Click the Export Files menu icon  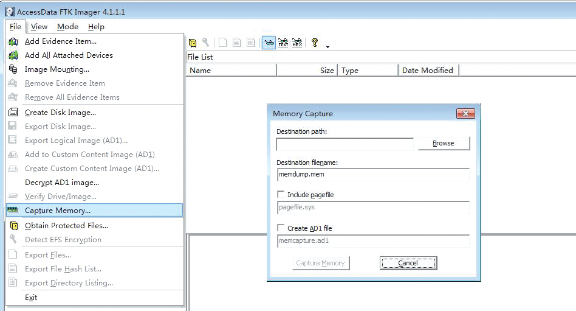tap(13, 254)
